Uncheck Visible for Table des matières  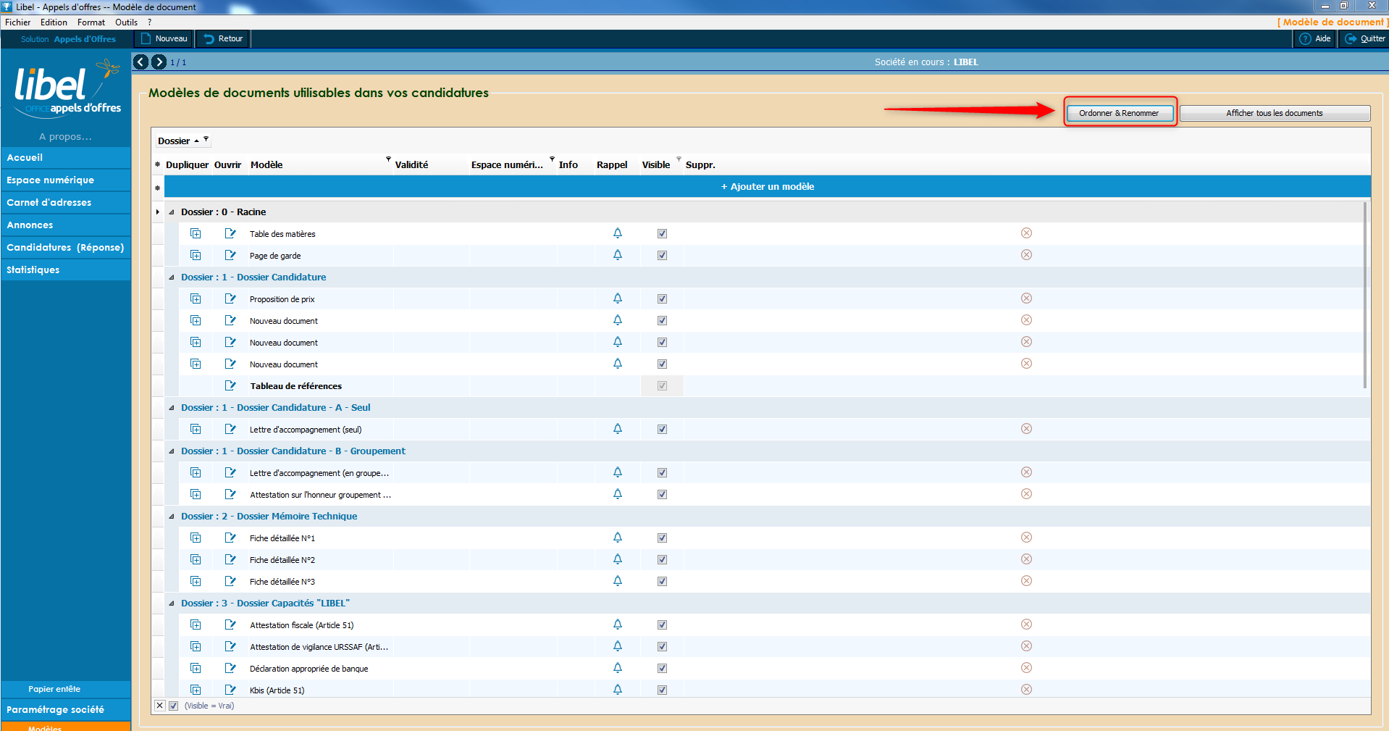click(662, 233)
